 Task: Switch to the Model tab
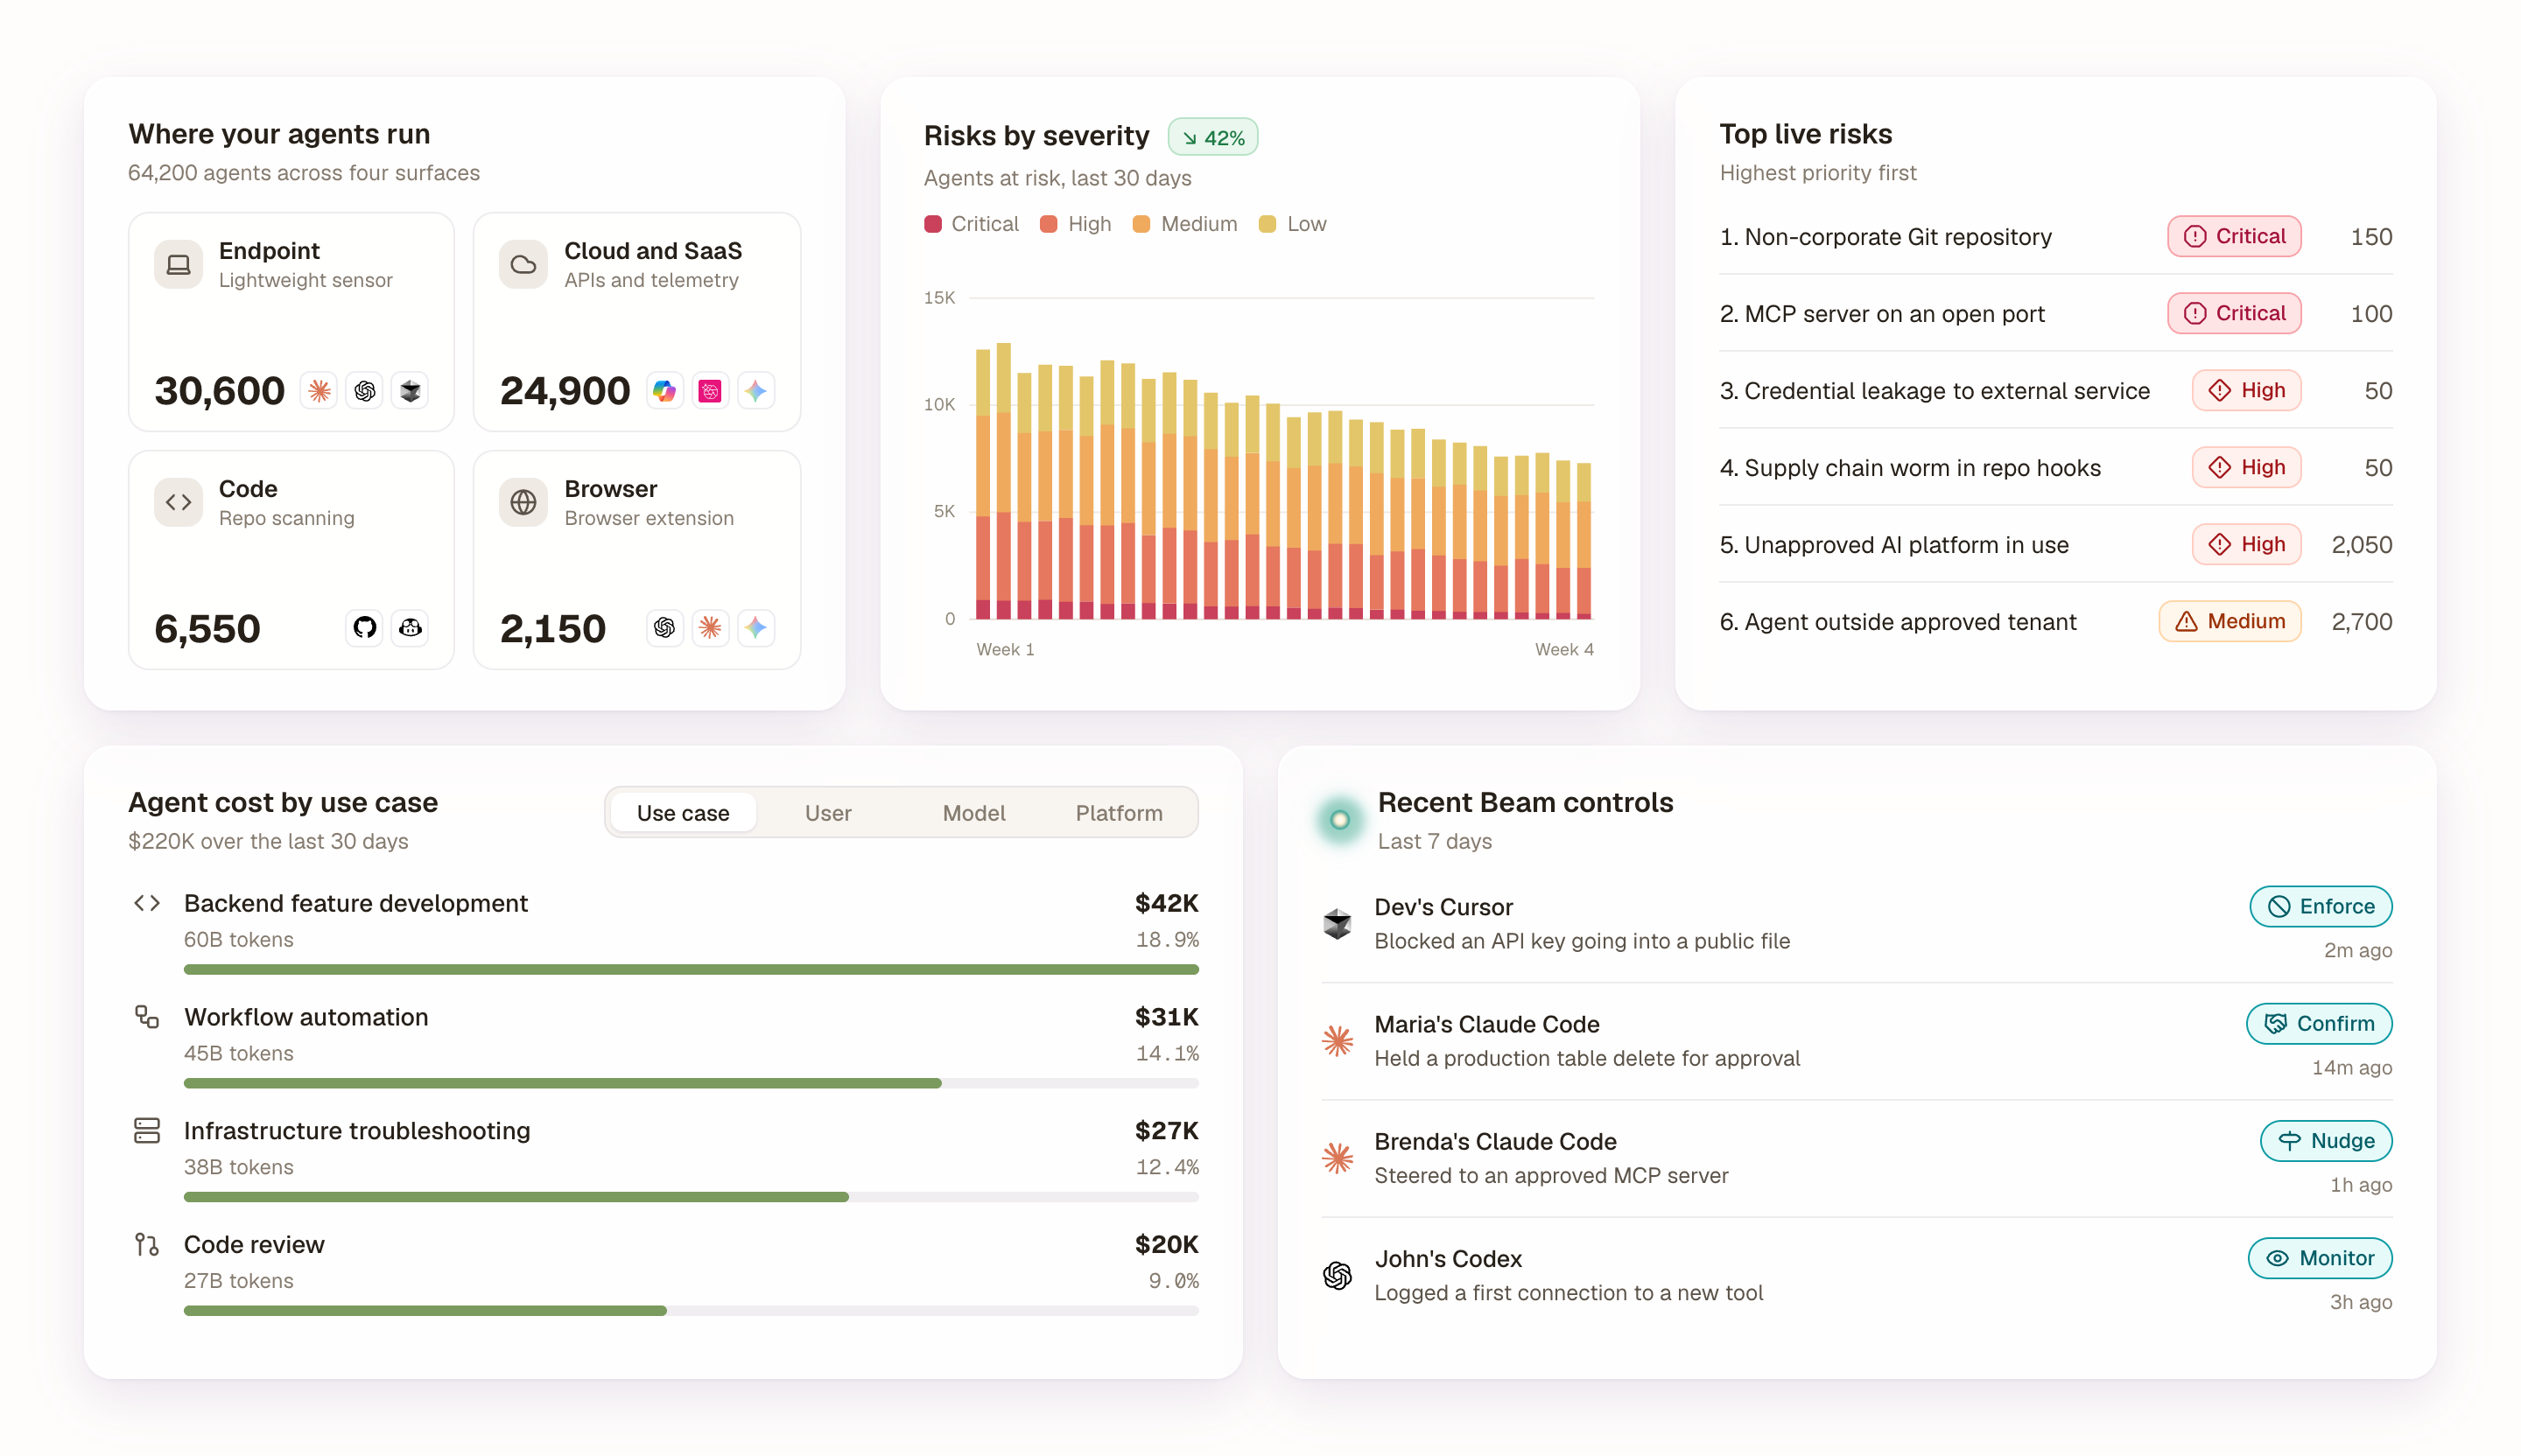[x=974, y=814]
